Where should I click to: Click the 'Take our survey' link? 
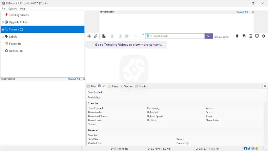(221, 37)
